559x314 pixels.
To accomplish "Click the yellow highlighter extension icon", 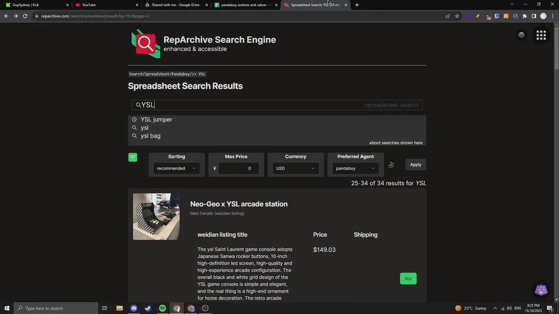I will pyautogui.click(x=478, y=16).
